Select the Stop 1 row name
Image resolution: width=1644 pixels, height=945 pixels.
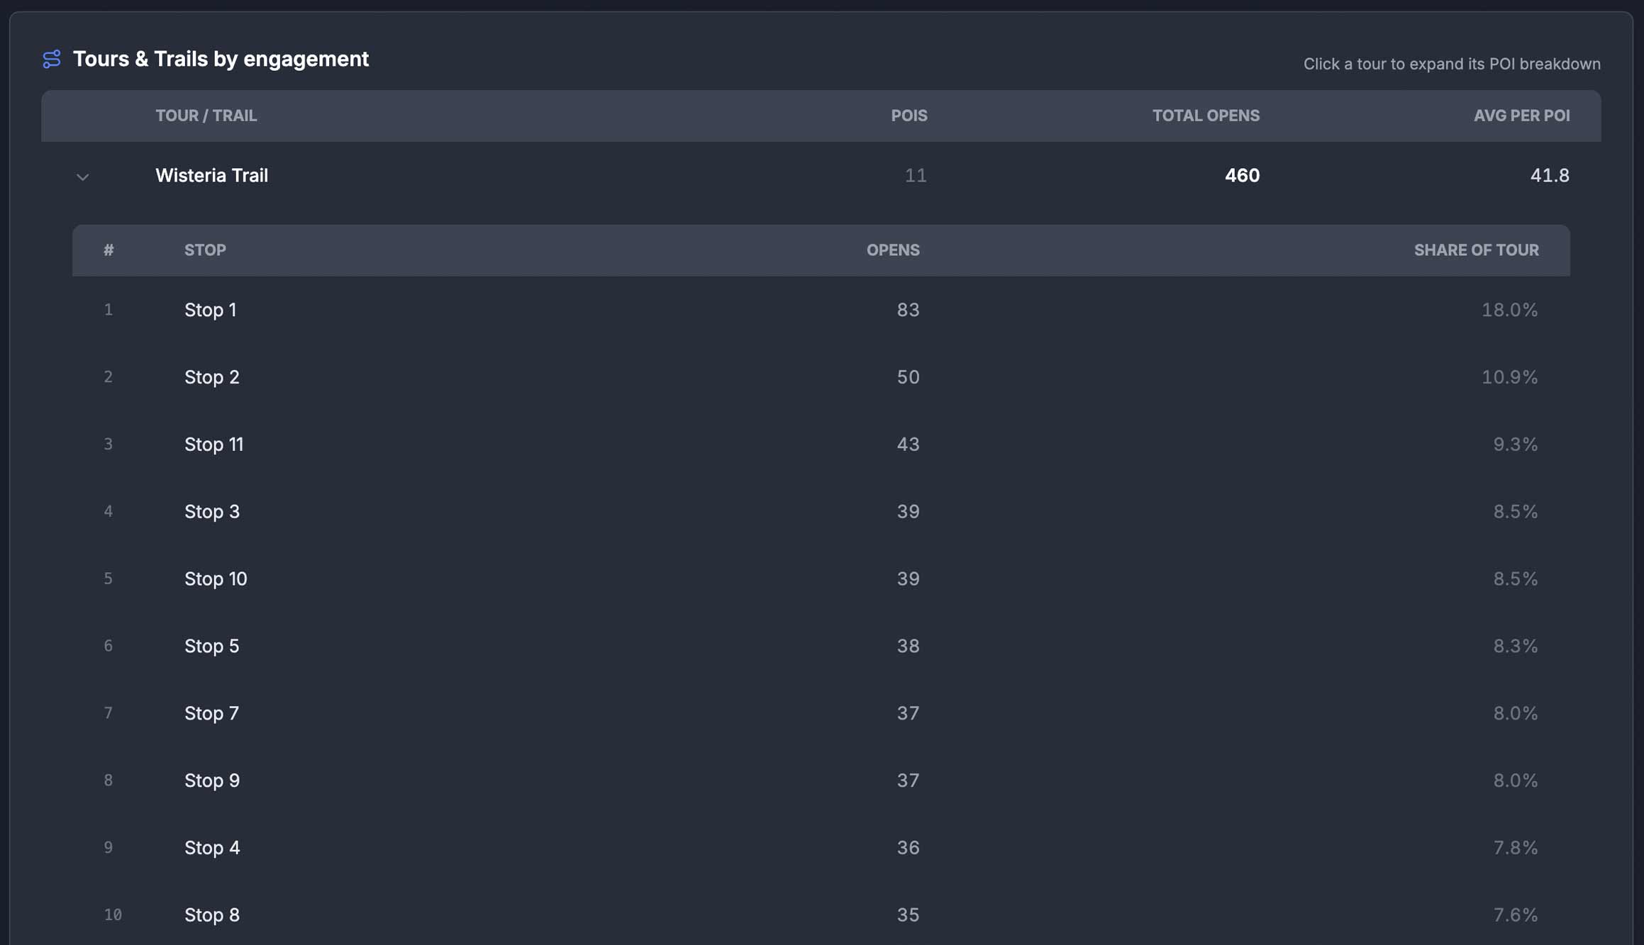click(210, 310)
